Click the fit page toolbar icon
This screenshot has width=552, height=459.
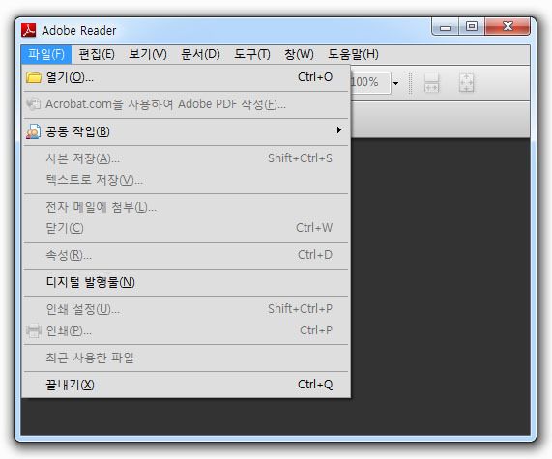click(x=467, y=83)
